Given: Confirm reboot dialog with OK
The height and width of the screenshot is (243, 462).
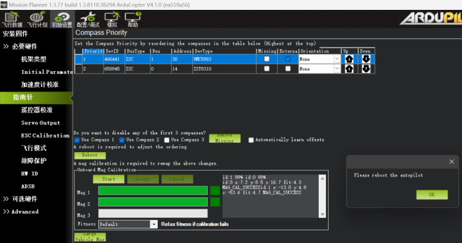Looking at the screenshot, I should coord(432,194).
